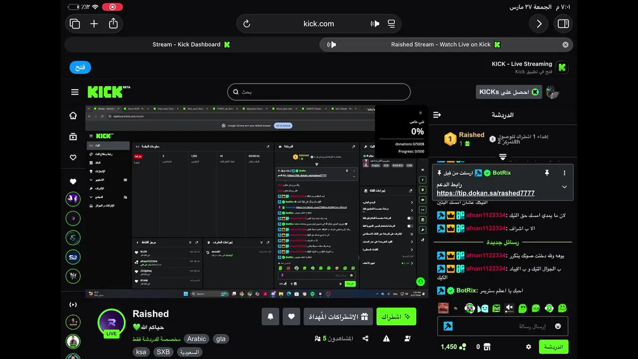Click Safari reload page button

click(246, 24)
